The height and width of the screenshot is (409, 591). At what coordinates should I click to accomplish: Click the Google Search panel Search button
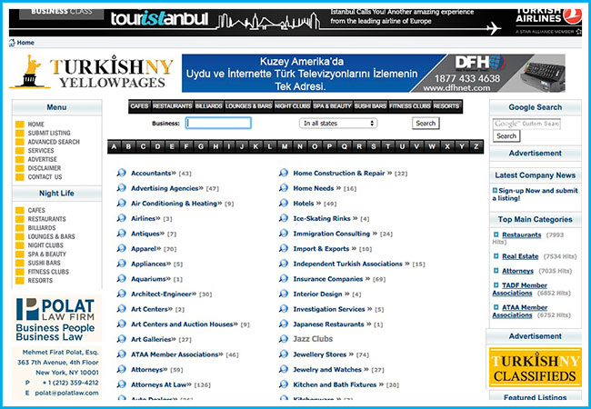point(506,136)
